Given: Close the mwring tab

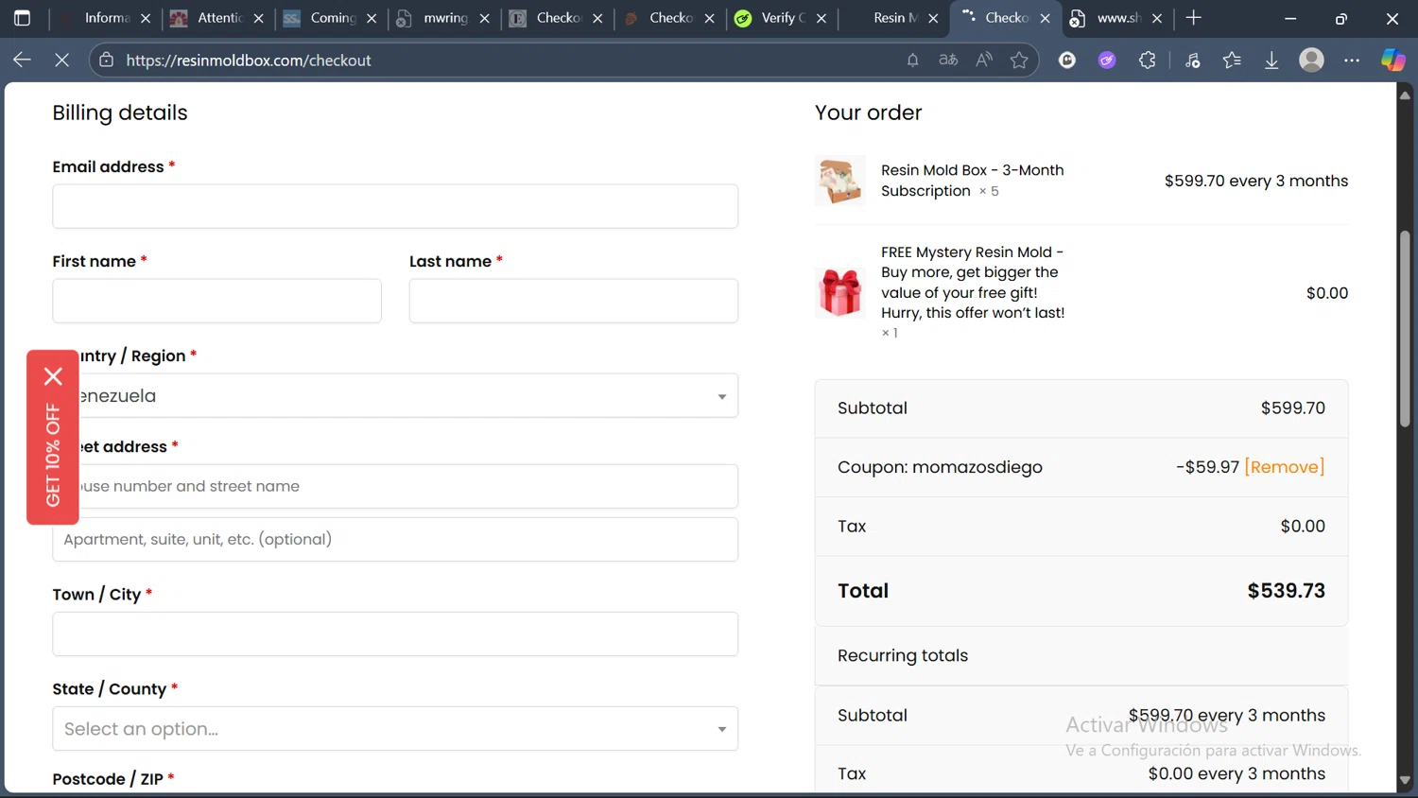Looking at the screenshot, I should pyautogui.click(x=485, y=18).
